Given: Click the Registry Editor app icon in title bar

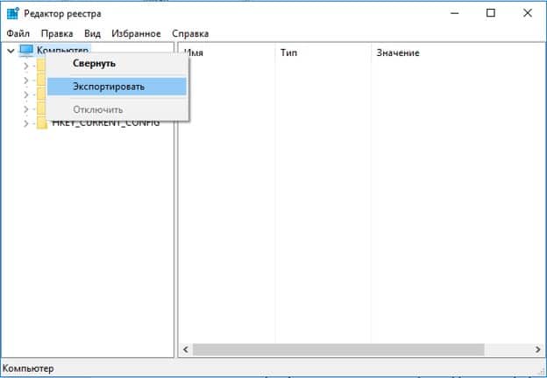Looking at the screenshot, I should point(13,13).
